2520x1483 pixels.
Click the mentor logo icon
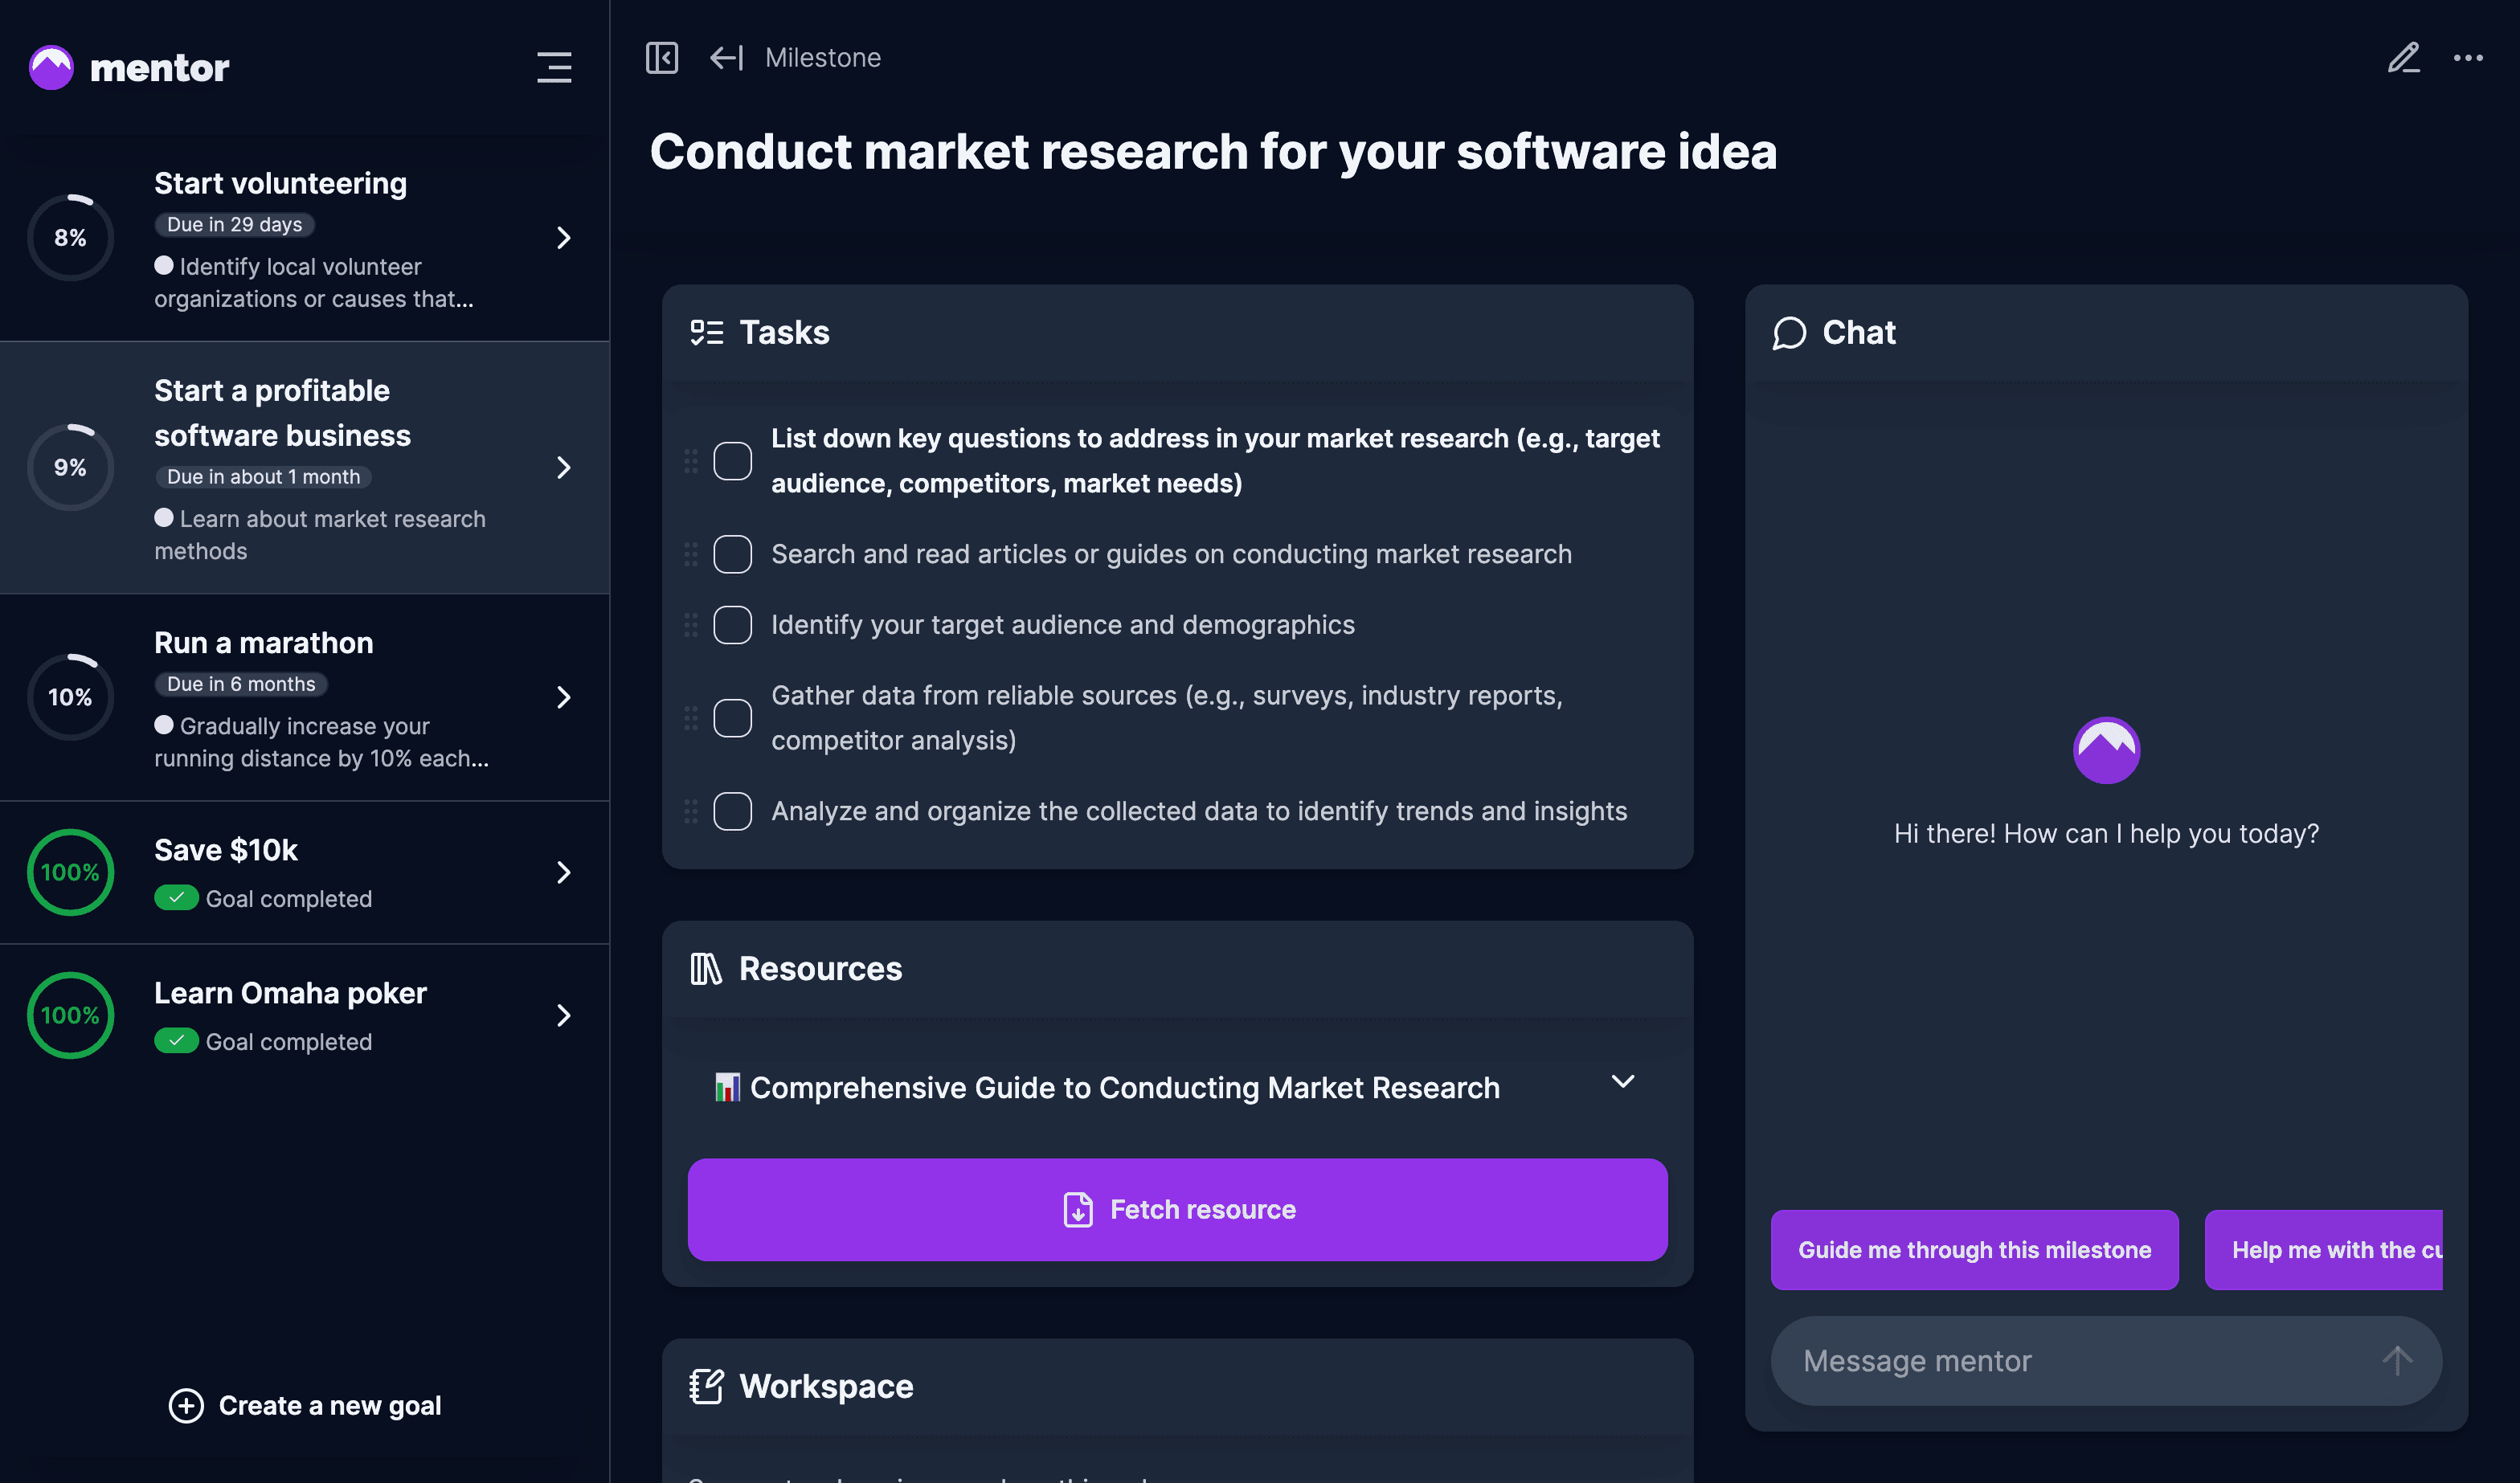coord(51,67)
